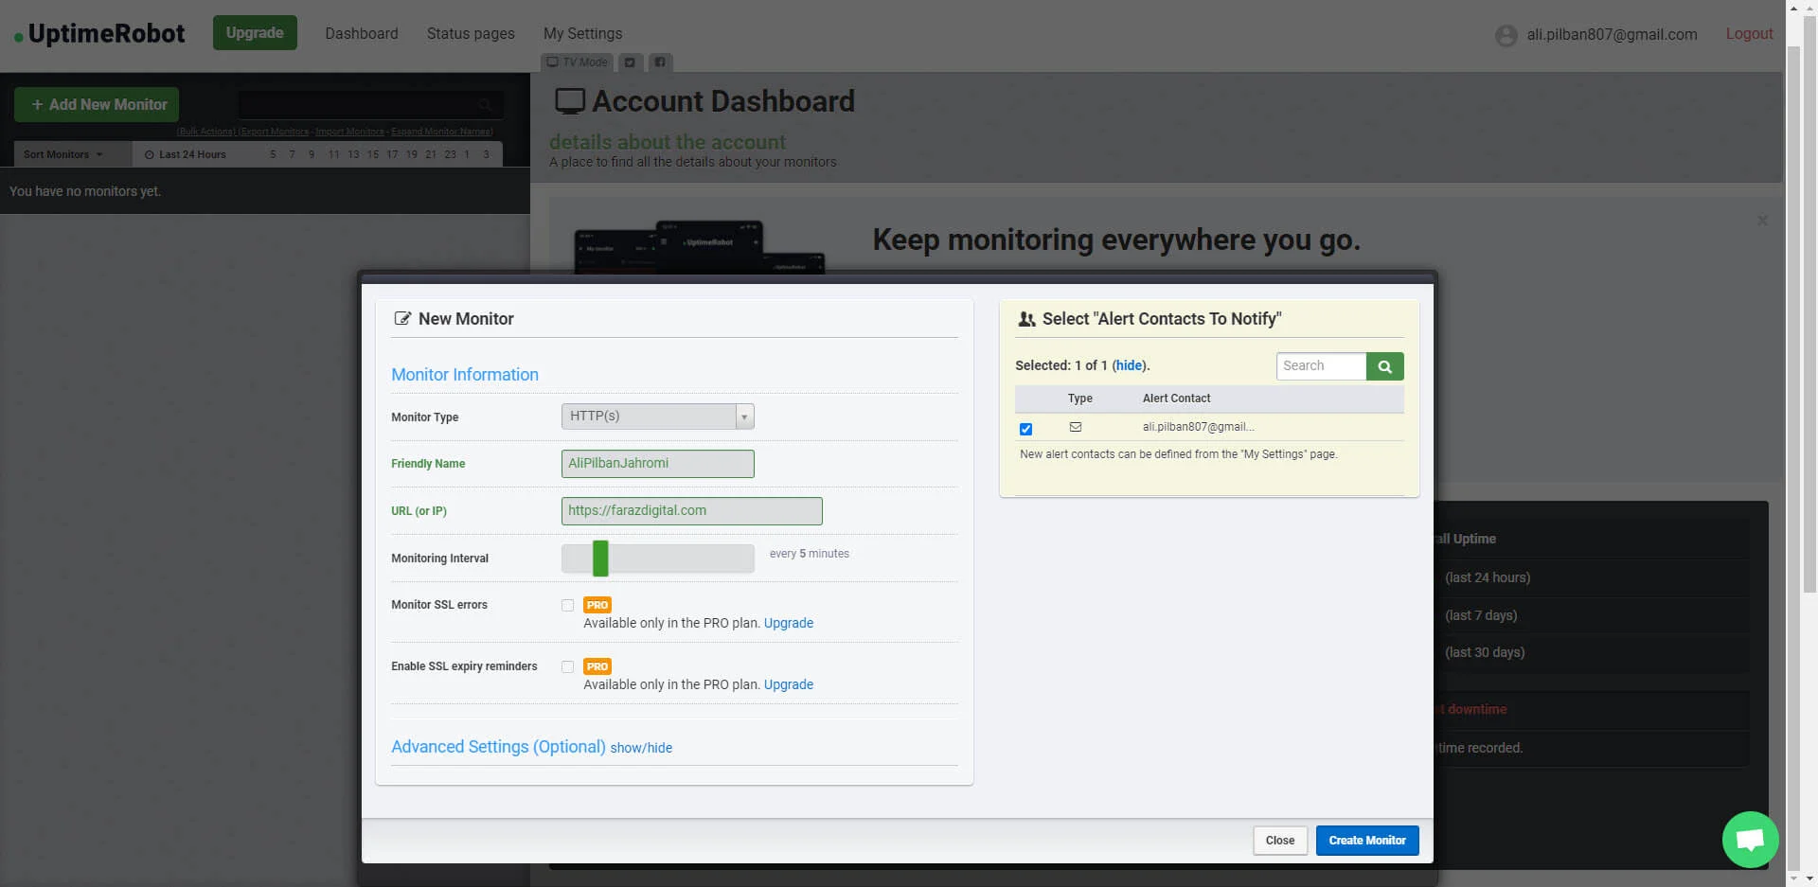Image resolution: width=1818 pixels, height=887 pixels.
Task: Dismiss the promo banner with X
Action: point(1762,221)
